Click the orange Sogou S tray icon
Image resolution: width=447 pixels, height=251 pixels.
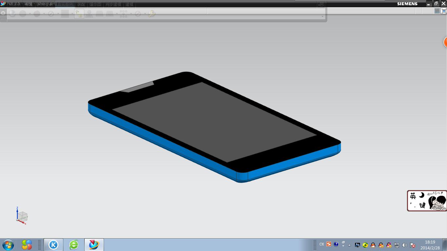(x=329, y=244)
